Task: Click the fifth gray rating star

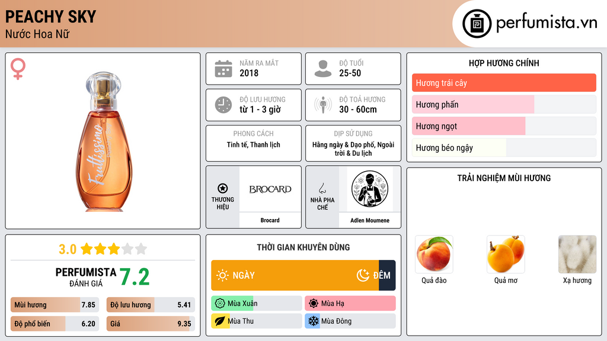Action: 141,249
